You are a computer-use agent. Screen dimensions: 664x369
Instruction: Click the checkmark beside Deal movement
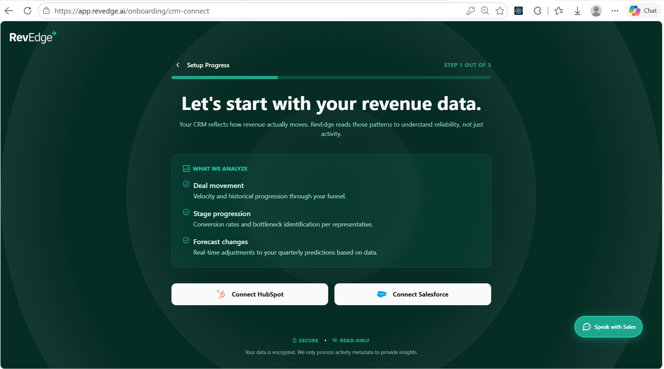(186, 184)
